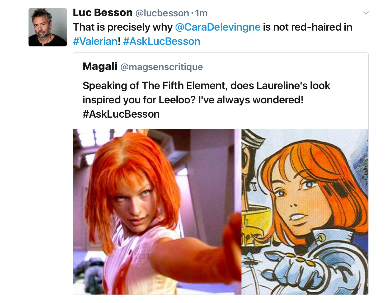Click the 'That is precisely why' tweet text

click(x=123, y=27)
